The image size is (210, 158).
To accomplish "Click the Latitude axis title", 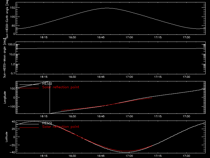I will (x=6, y=137).
